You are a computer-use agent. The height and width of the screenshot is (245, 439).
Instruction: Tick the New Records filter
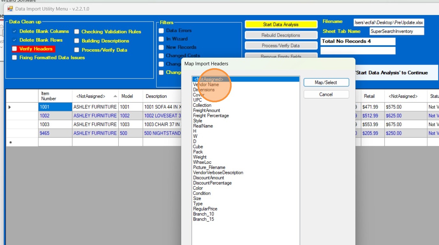pos(161,47)
